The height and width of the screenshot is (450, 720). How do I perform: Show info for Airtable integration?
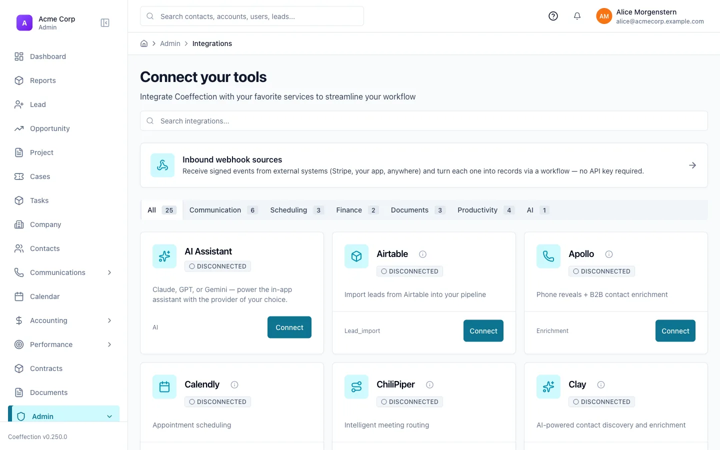coord(422,254)
